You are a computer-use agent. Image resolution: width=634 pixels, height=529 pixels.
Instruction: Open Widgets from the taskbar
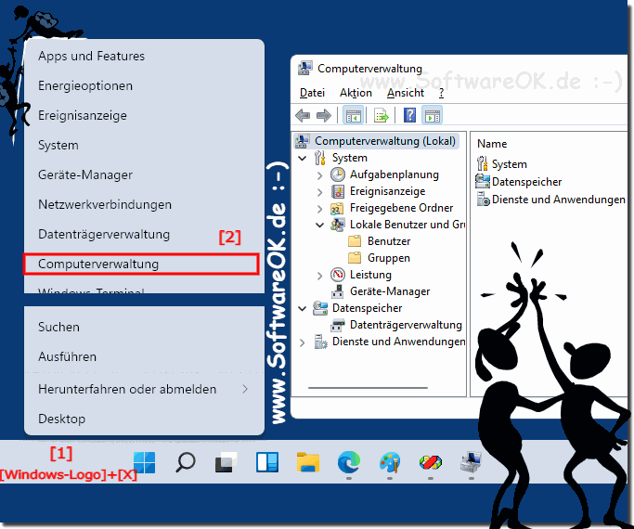[x=267, y=462]
